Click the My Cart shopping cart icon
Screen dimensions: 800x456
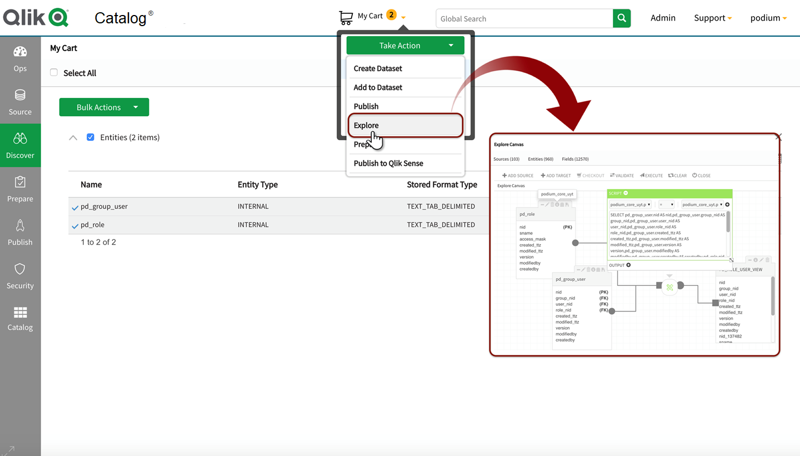tap(346, 18)
